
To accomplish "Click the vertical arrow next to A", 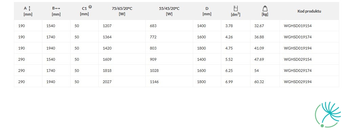I will (x=30, y=8).
